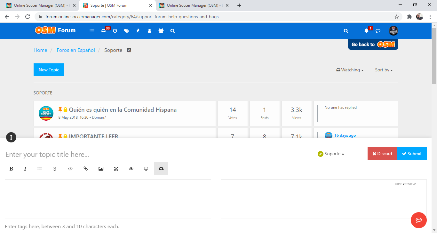Open popular topics flame icon
This screenshot has height=233, width=437.
tap(138, 31)
